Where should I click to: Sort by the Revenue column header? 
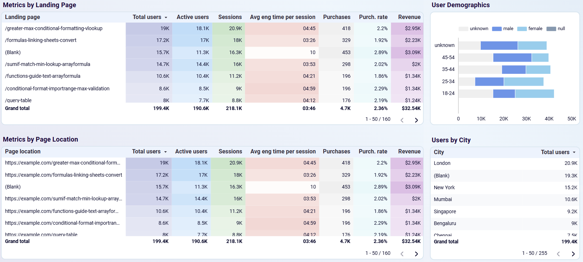coord(409,17)
